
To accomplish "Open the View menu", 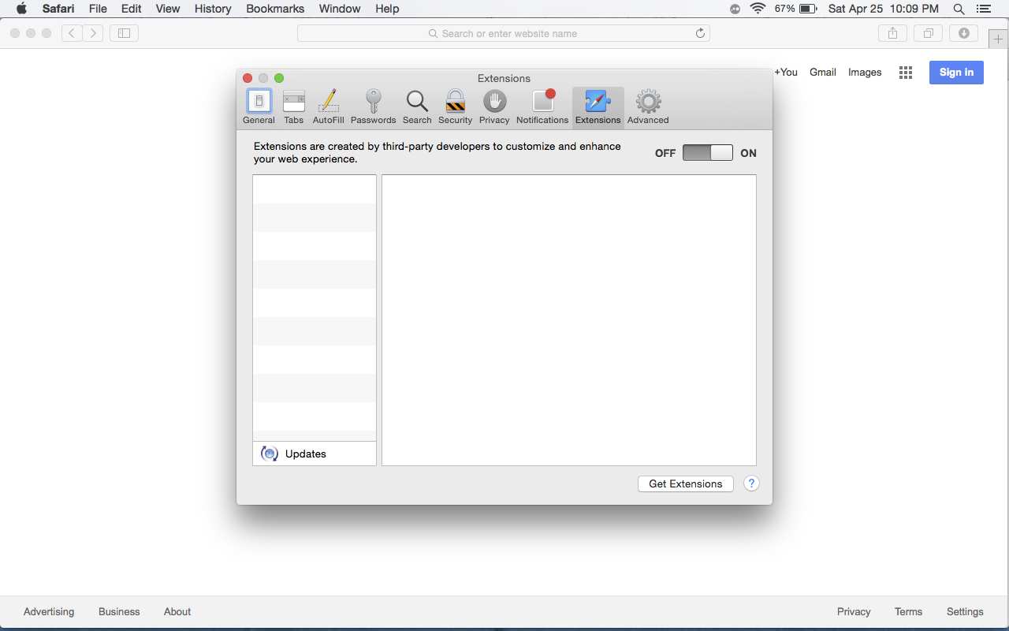I will pos(168,9).
